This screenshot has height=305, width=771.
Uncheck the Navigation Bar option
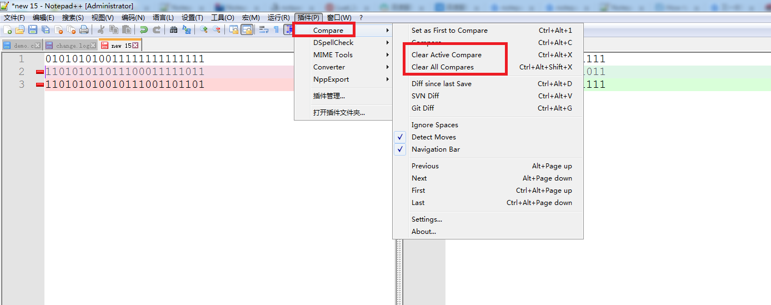tap(488, 149)
